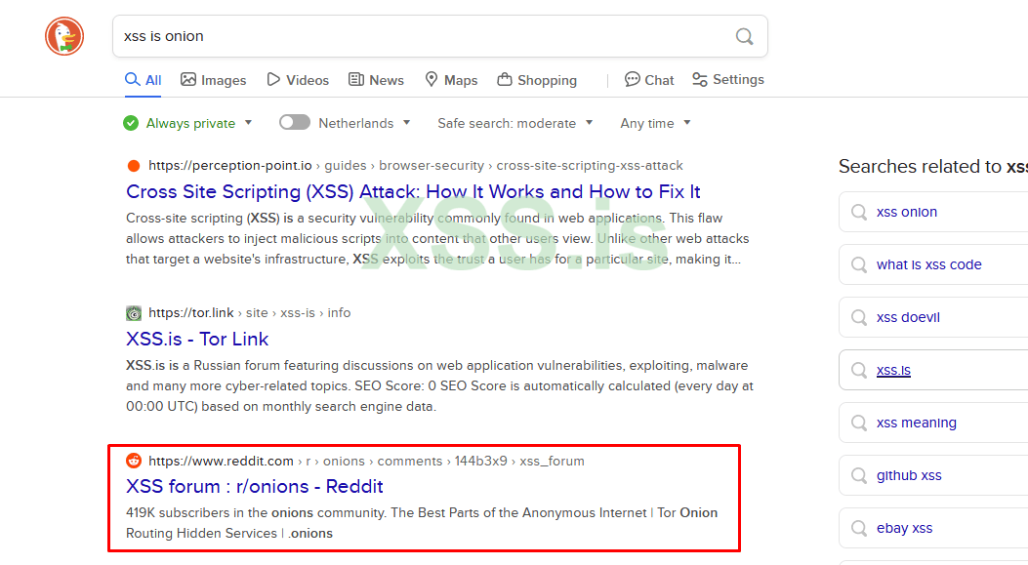Open XSS forum : r/onions - Reddit result
Screen dimensions: 1028x565
[x=255, y=486]
